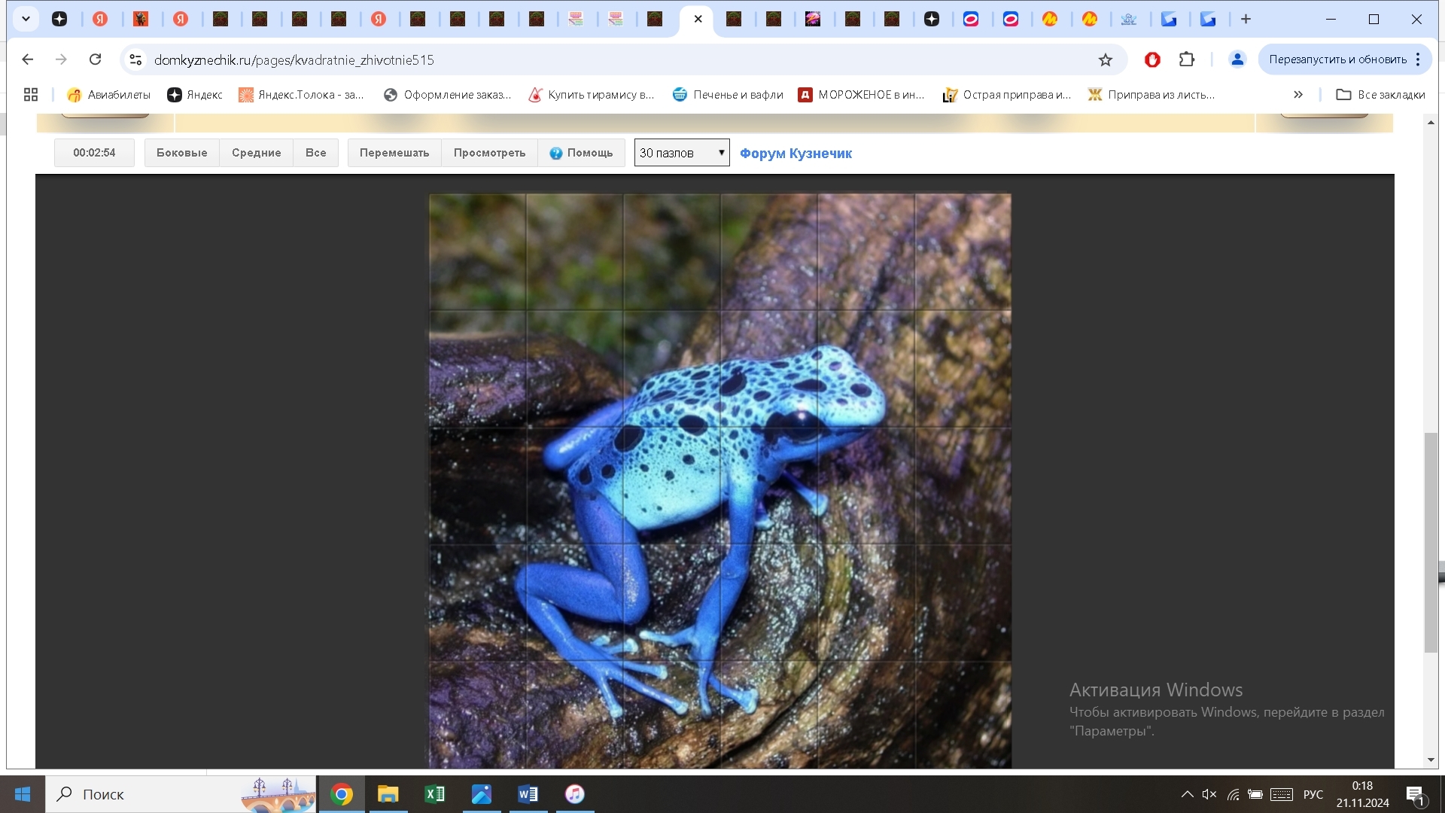The width and height of the screenshot is (1445, 813).
Task: Bookmark this page with the star
Action: [1105, 59]
